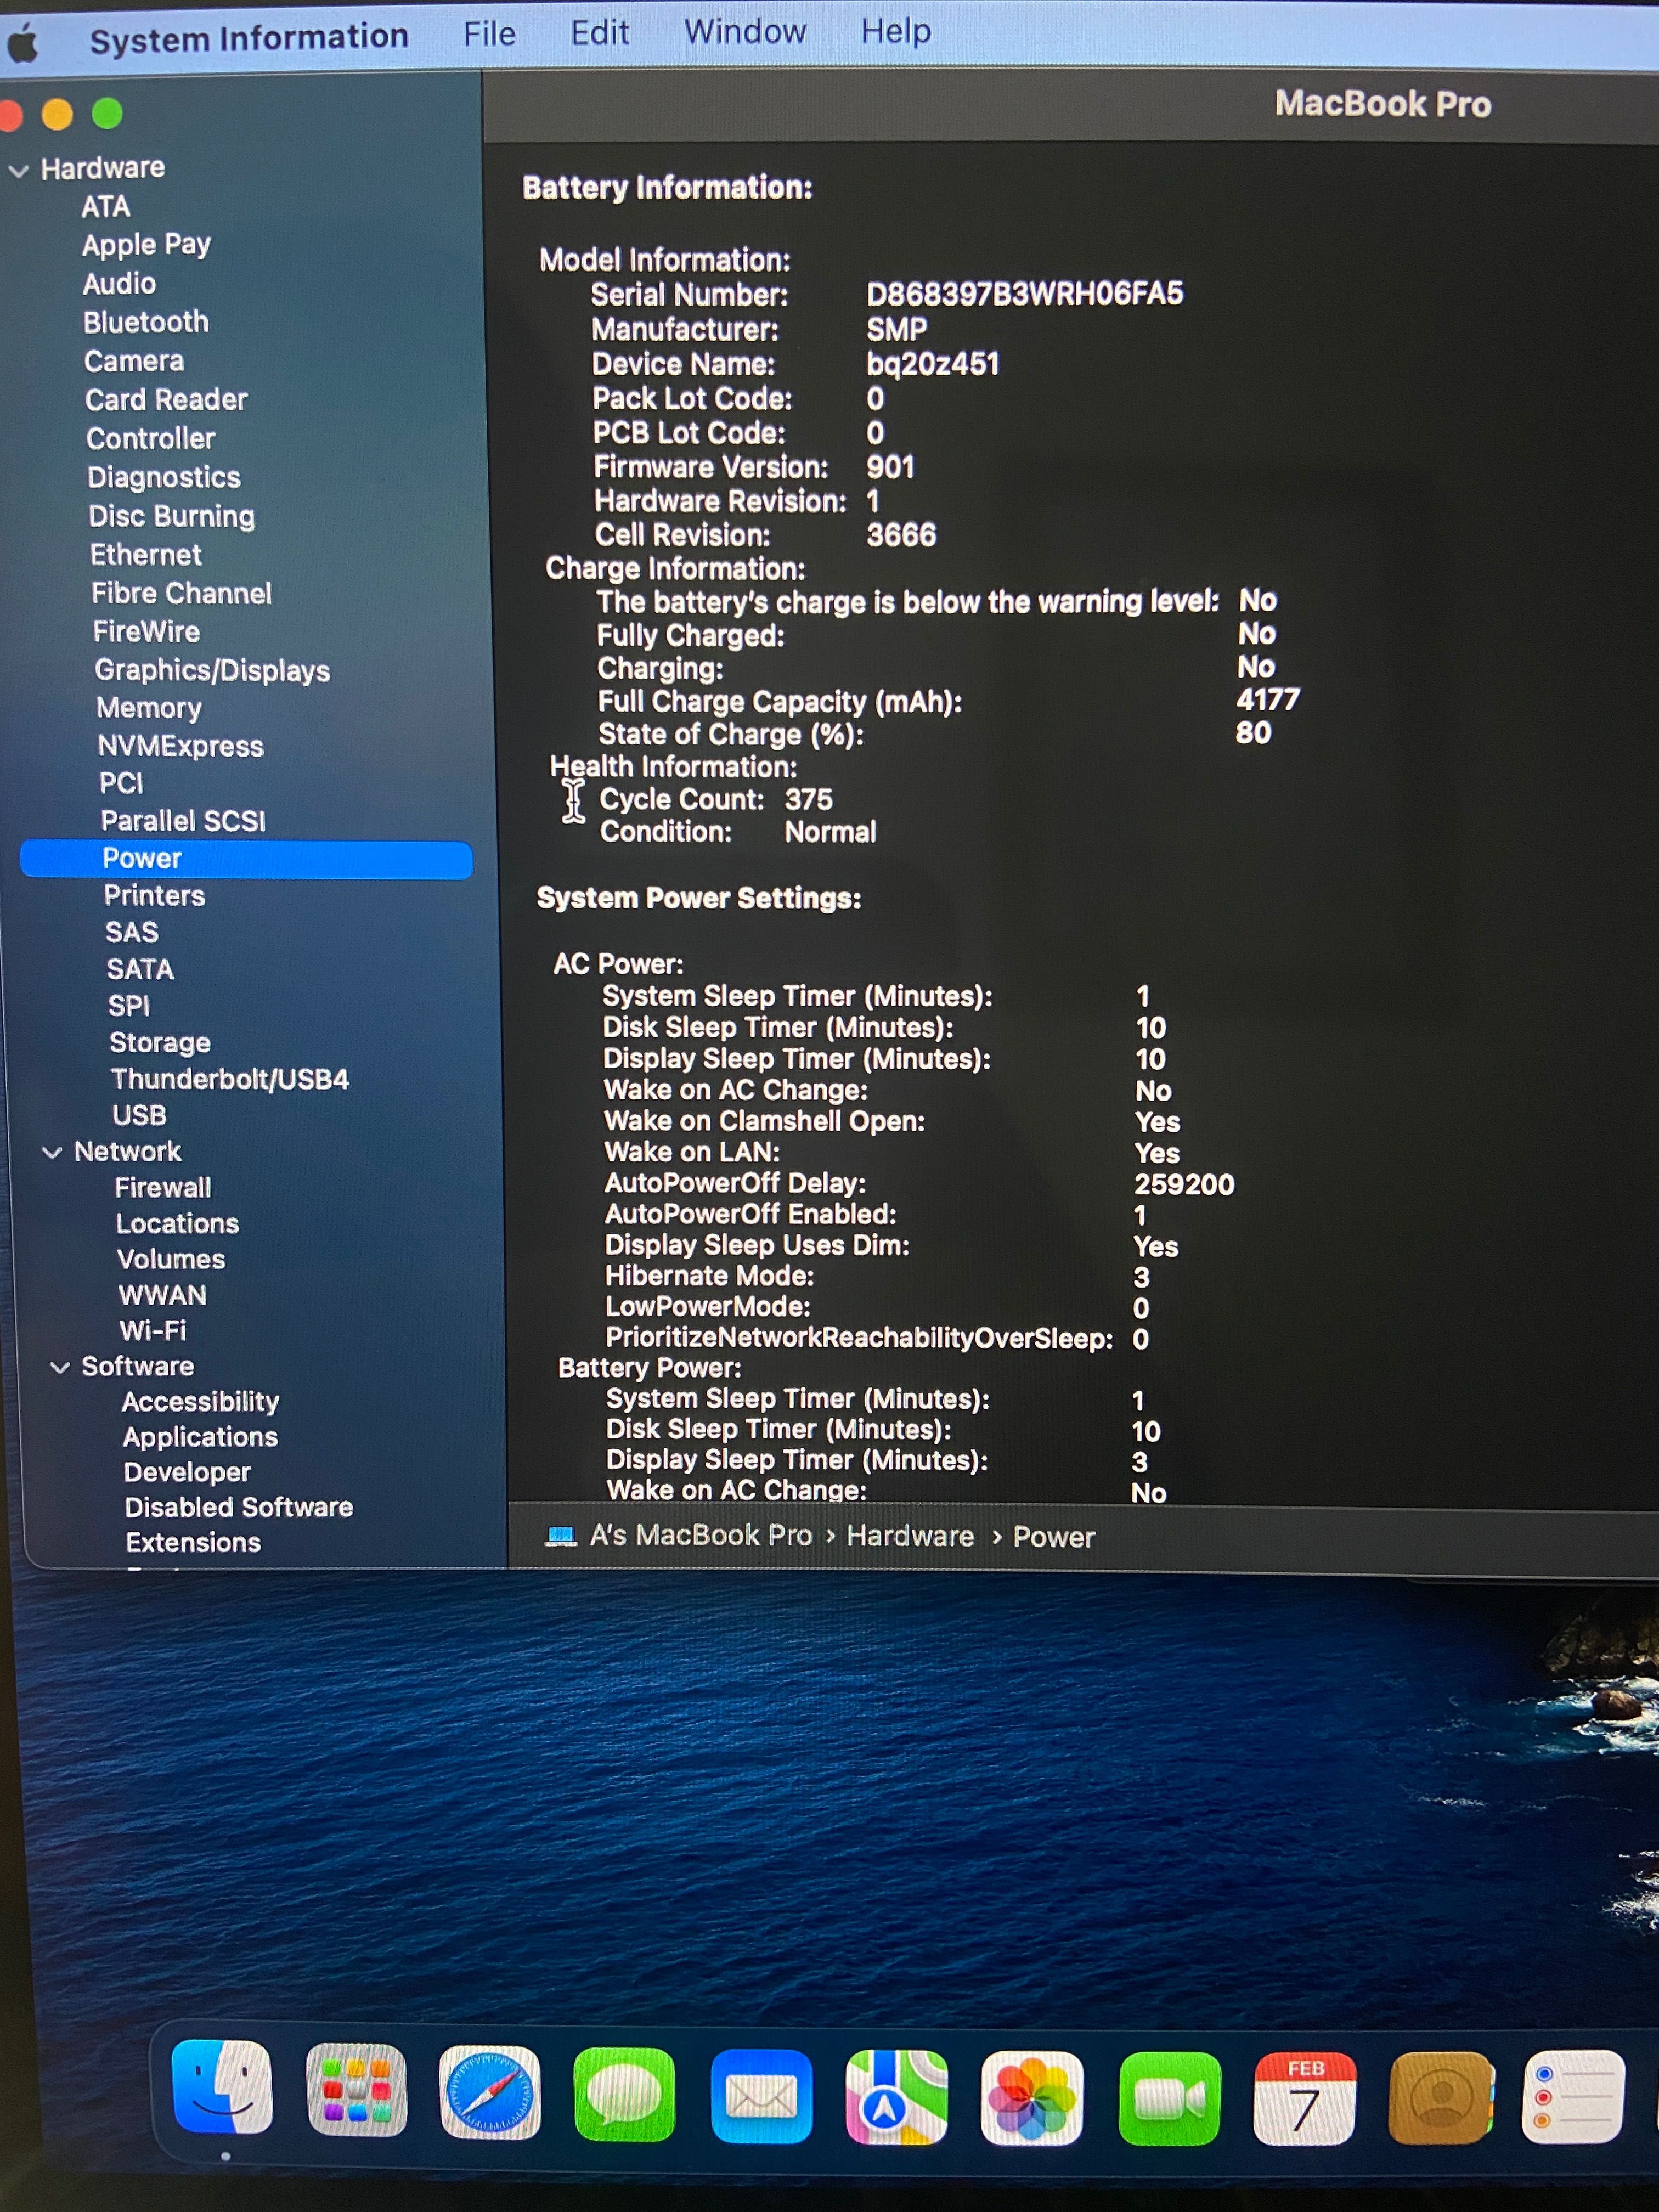Select Developer under Software
Screen dimensions: 1659x2212
pos(187,1472)
